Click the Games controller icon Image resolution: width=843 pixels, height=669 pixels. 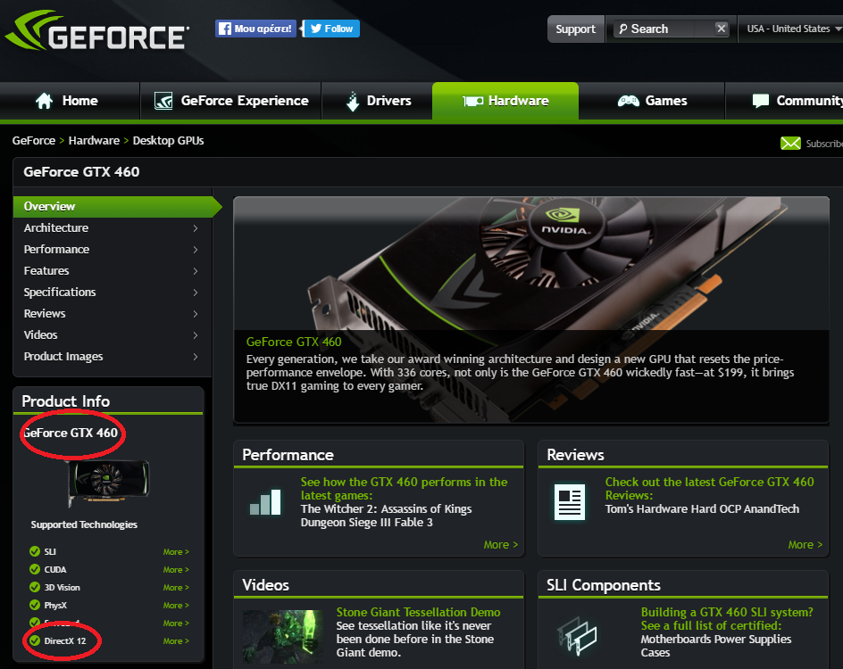pyautogui.click(x=629, y=101)
